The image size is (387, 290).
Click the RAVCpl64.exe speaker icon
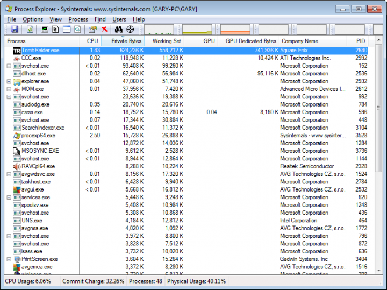point(17,166)
